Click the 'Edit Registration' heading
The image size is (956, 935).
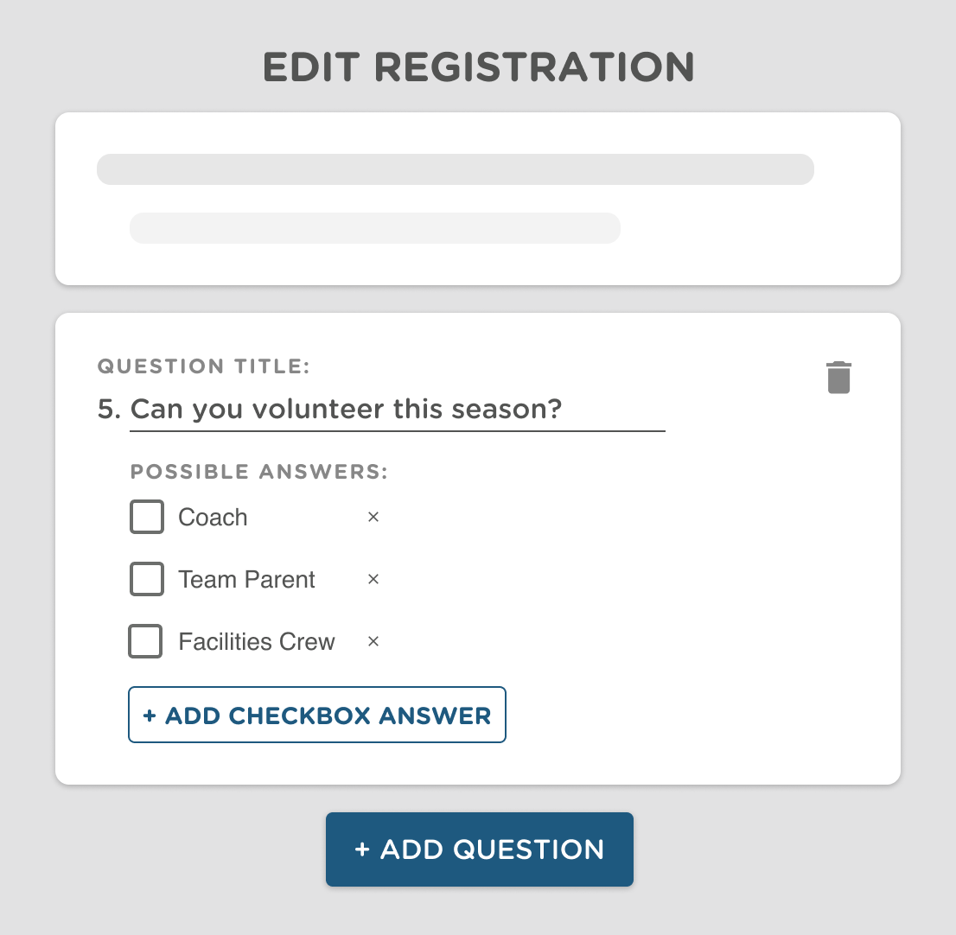[478, 66]
